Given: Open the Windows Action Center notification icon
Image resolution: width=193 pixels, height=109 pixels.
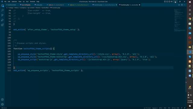Looking at the screenshot, I should click(190, 106).
